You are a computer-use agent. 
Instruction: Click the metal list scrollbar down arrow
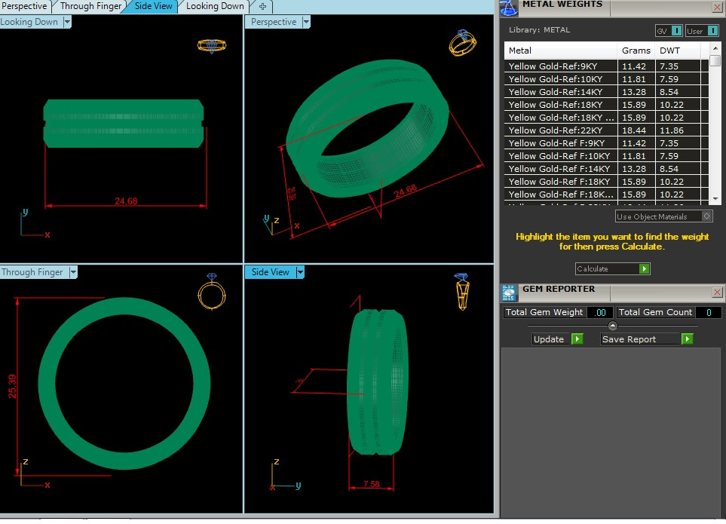click(x=715, y=198)
